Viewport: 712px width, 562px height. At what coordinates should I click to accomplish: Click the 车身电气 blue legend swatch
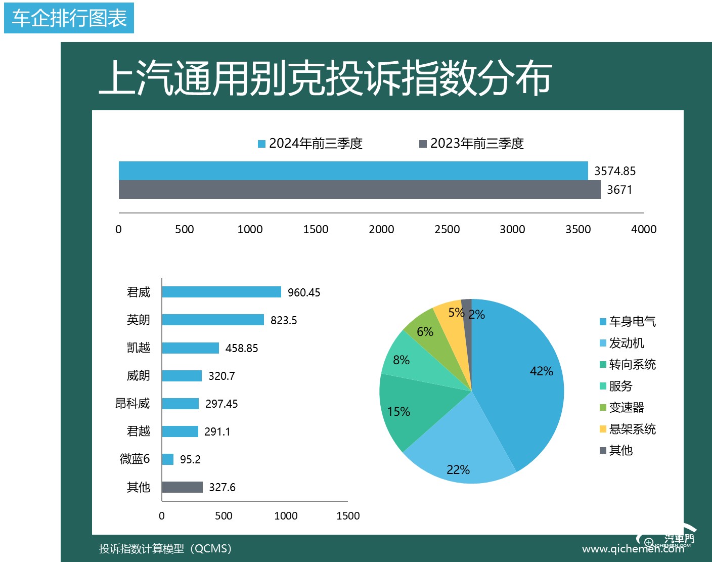603,322
